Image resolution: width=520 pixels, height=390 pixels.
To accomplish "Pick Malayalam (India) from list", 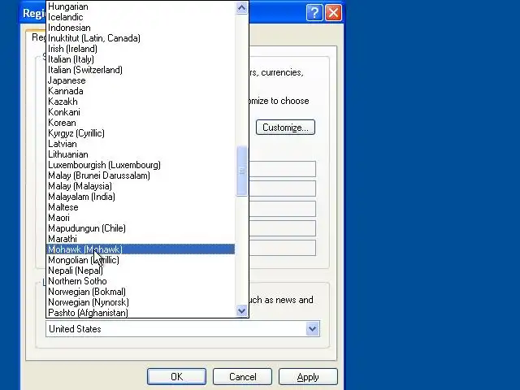I will pyautogui.click(x=141, y=197).
